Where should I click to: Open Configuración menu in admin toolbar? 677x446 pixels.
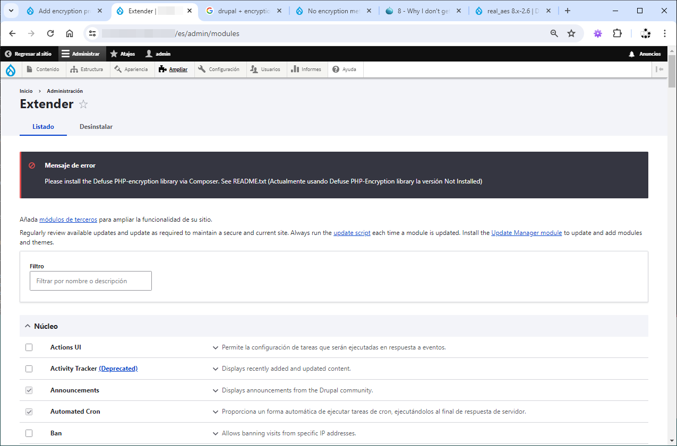click(220, 69)
